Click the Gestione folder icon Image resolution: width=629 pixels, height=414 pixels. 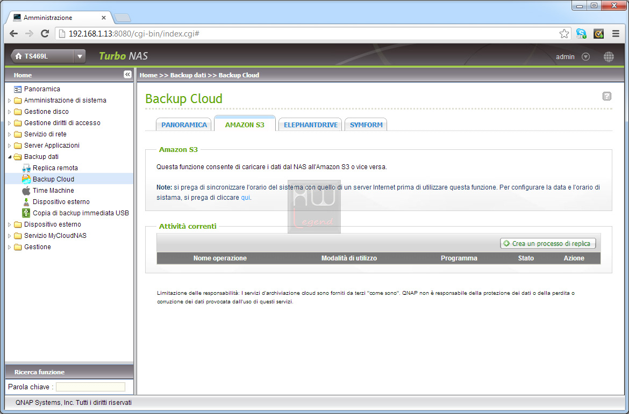(x=18, y=247)
